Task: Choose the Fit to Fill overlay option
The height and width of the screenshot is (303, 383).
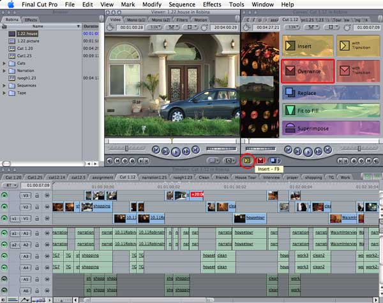Action: coord(331,111)
